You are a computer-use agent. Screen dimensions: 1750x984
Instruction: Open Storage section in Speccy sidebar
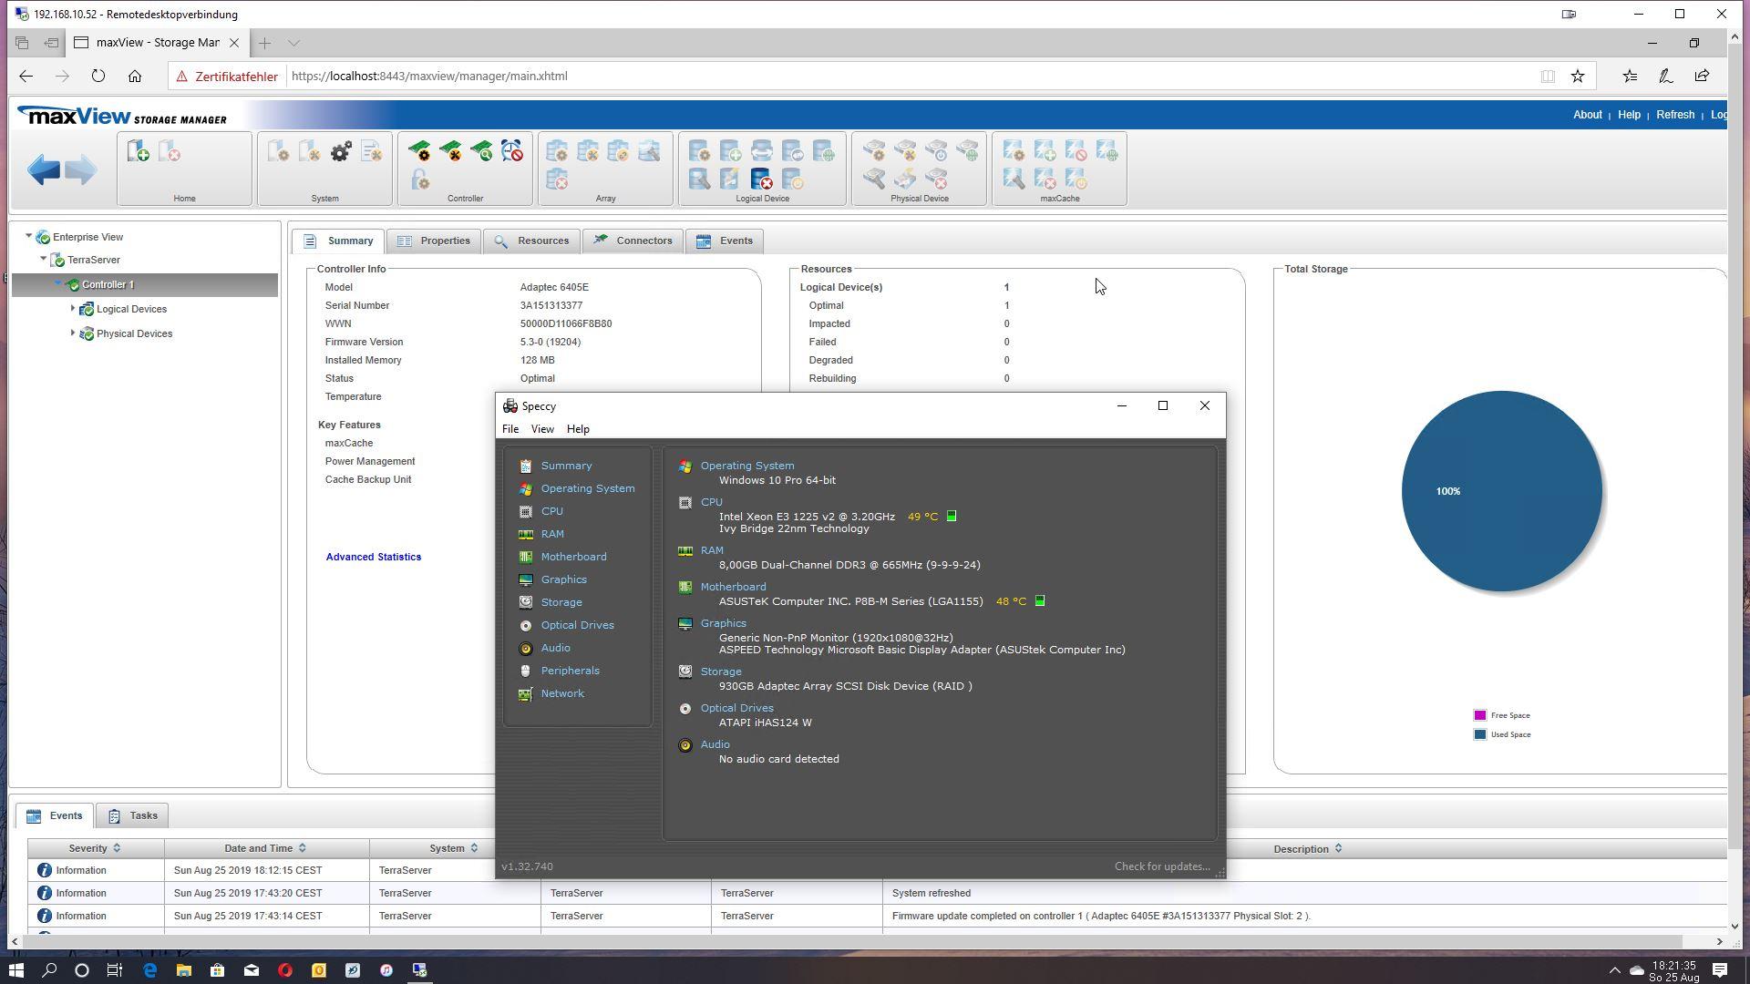tap(561, 602)
